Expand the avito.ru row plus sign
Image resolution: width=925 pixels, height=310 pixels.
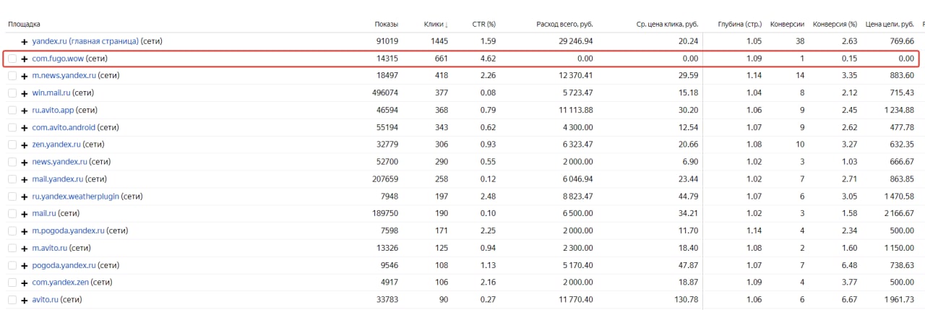[x=25, y=300]
